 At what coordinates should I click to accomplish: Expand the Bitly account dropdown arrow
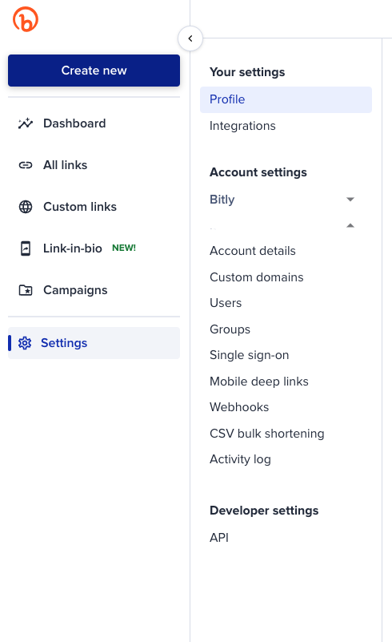pyautogui.click(x=350, y=200)
